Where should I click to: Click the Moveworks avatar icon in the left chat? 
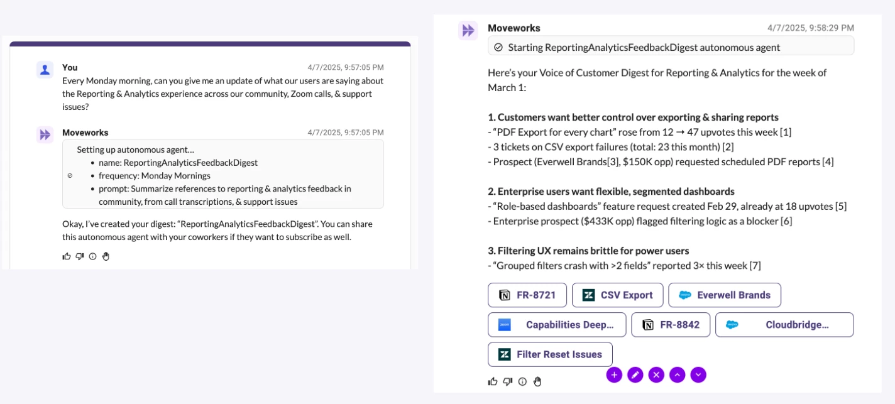pyautogui.click(x=45, y=134)
